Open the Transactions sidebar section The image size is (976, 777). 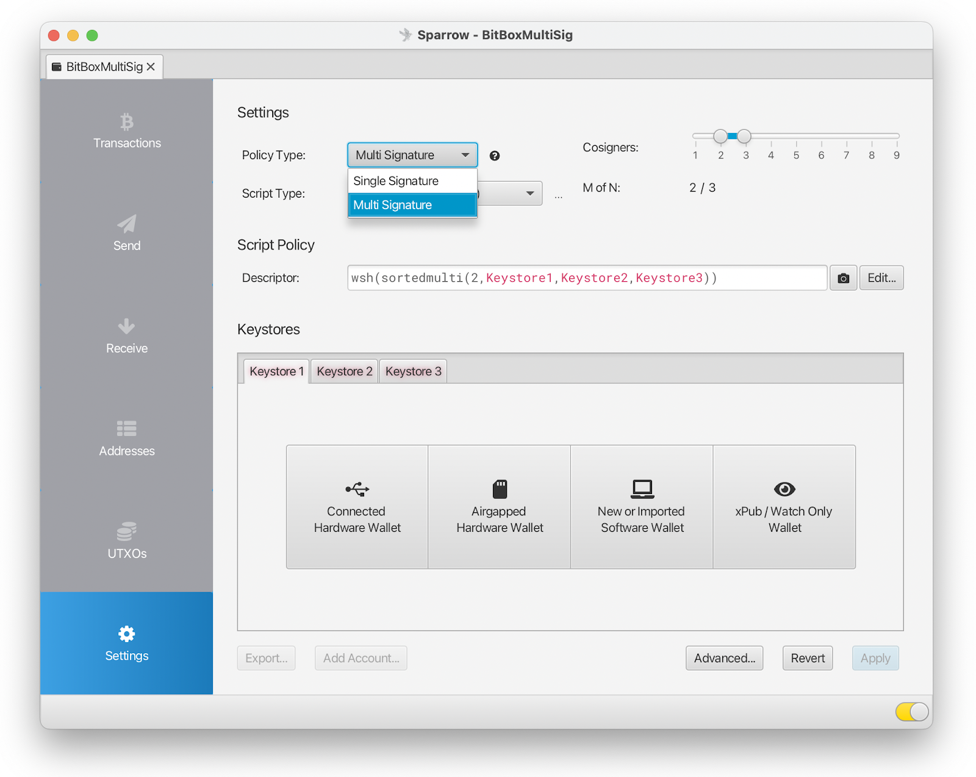127,131
